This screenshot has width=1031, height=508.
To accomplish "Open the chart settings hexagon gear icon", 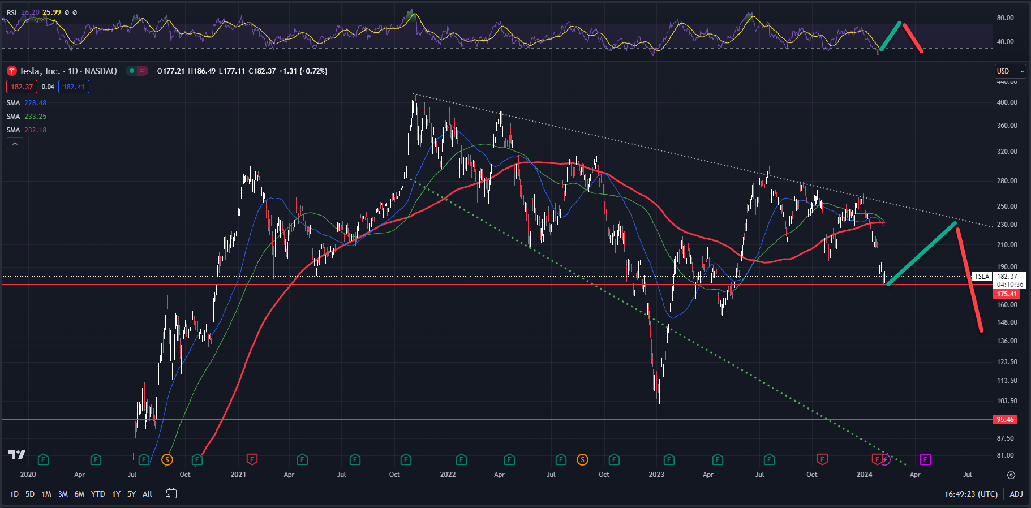I will click(x=1011, y=475).
